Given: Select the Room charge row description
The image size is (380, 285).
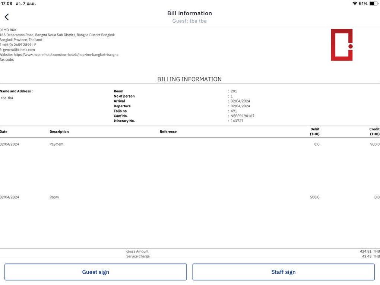Looking at the screenshot, I should point(54,197).
